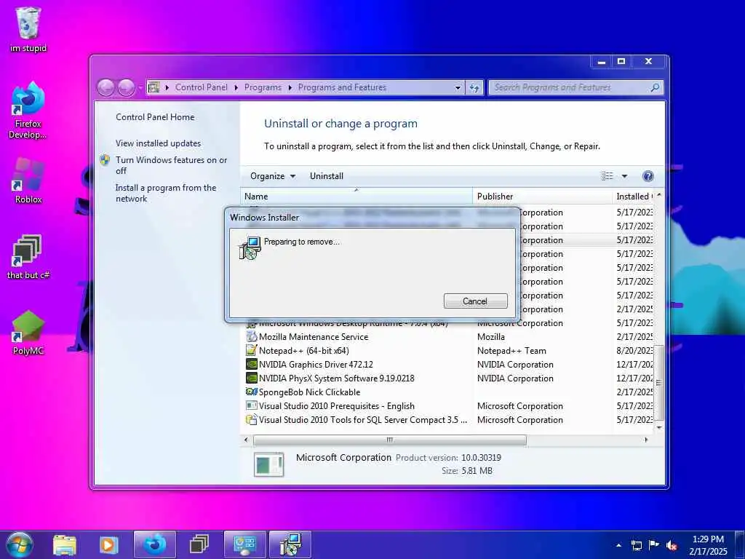This screenshot has height=559, width=745.
Task: Click the Firefox Developer desktop shortcut
Action: tap(28, 111)
